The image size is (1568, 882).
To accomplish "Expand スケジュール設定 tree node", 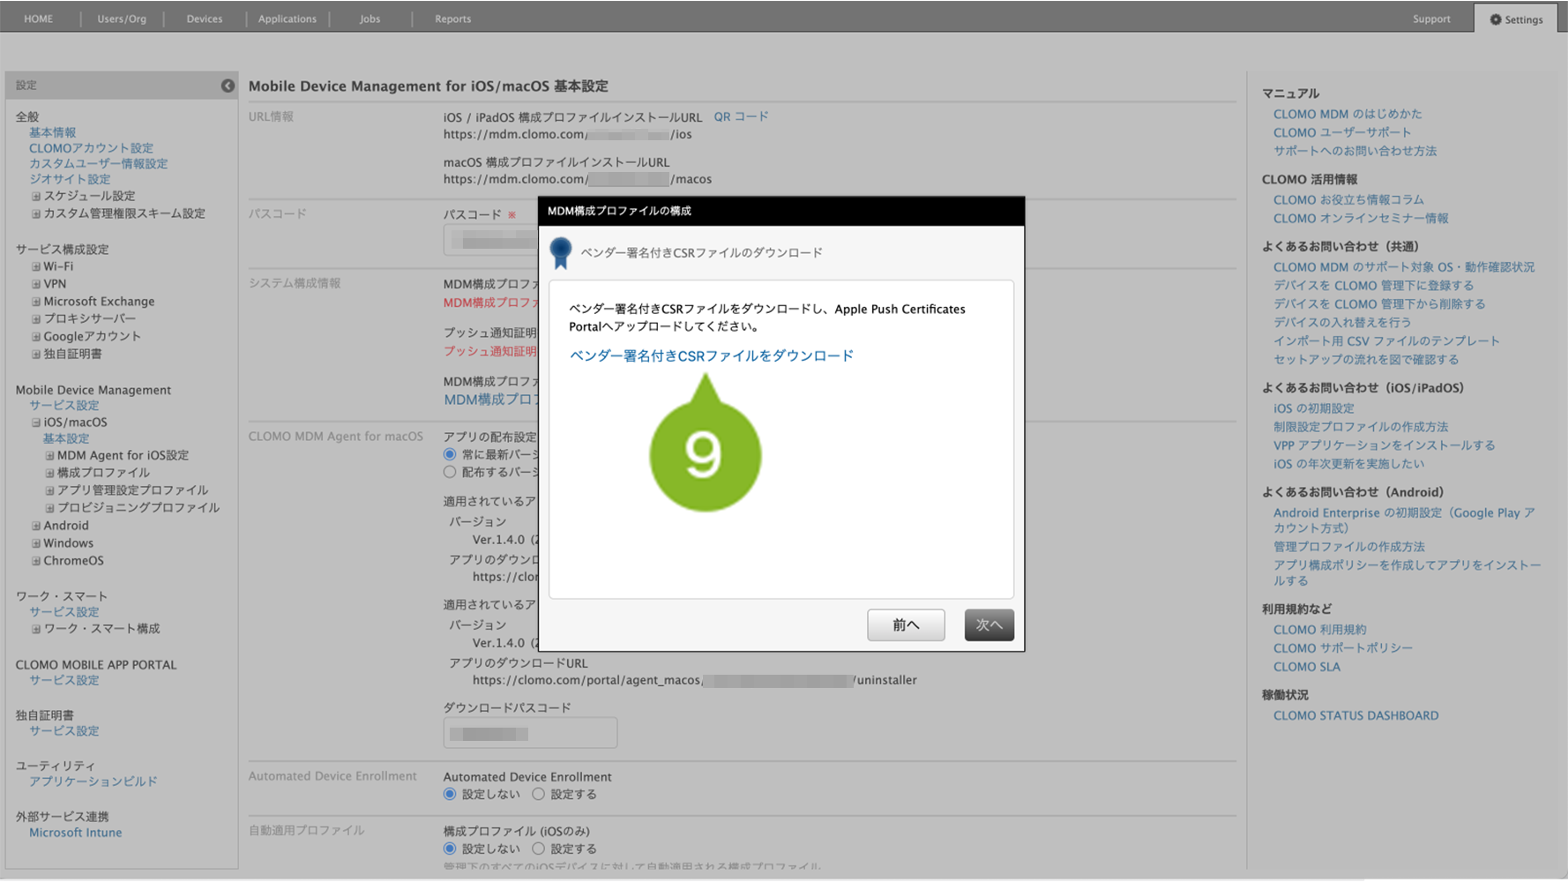I will tap(36, 196).
